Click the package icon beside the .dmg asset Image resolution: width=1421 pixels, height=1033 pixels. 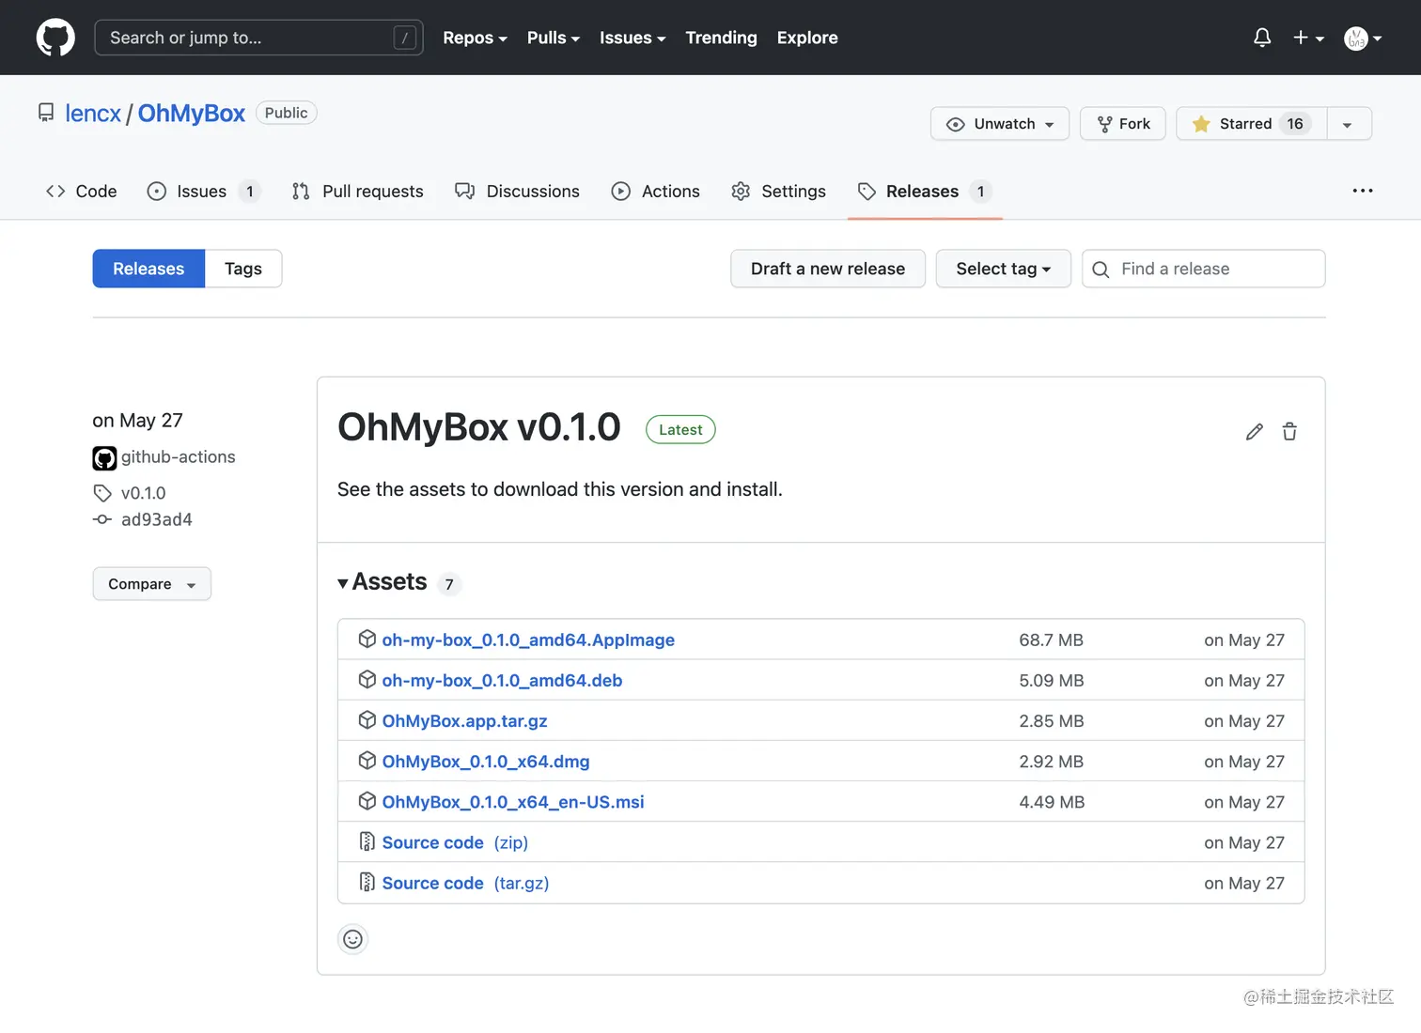tap(367, 760)
